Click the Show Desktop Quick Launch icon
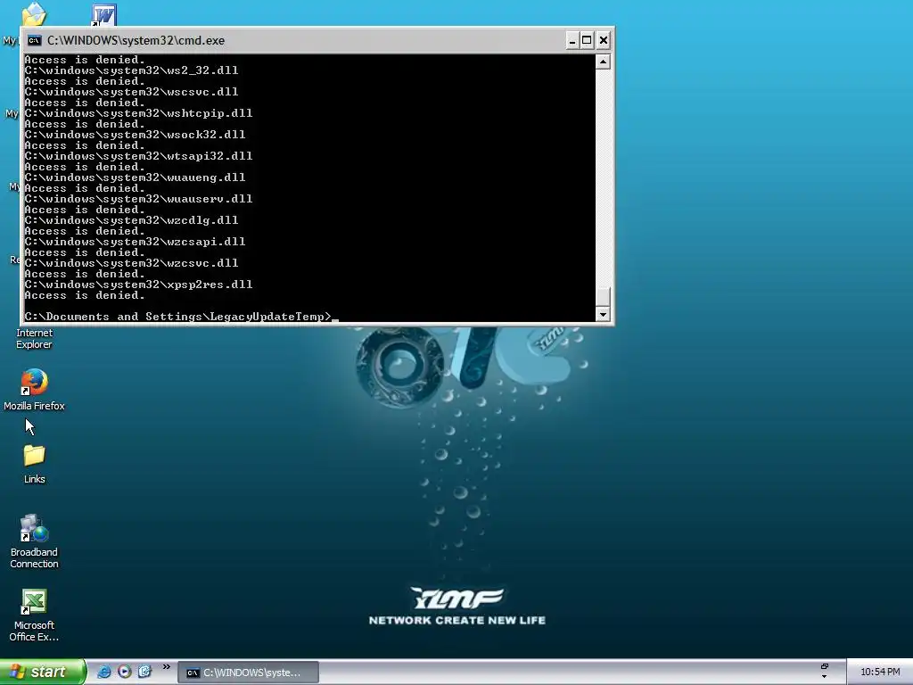Viewport: 913px width, 685px height. (x=144, y=672)
